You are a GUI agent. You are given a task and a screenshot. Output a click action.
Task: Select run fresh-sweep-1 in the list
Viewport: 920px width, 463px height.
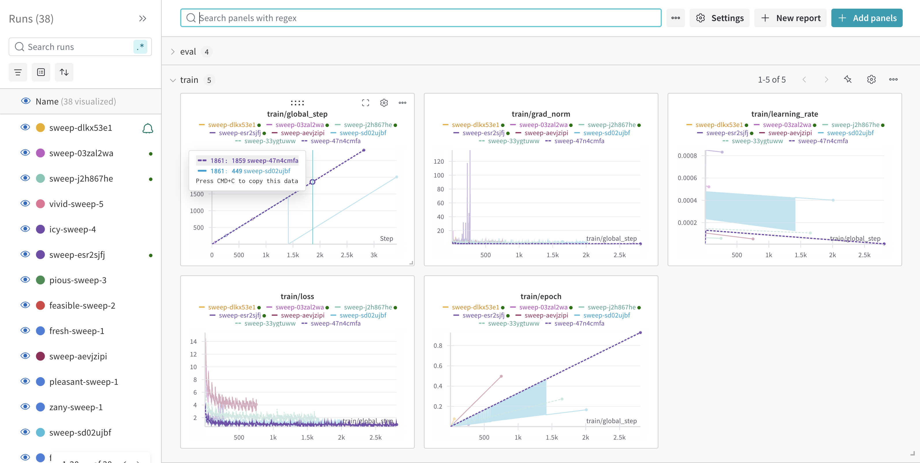click(x=77, y=331)
